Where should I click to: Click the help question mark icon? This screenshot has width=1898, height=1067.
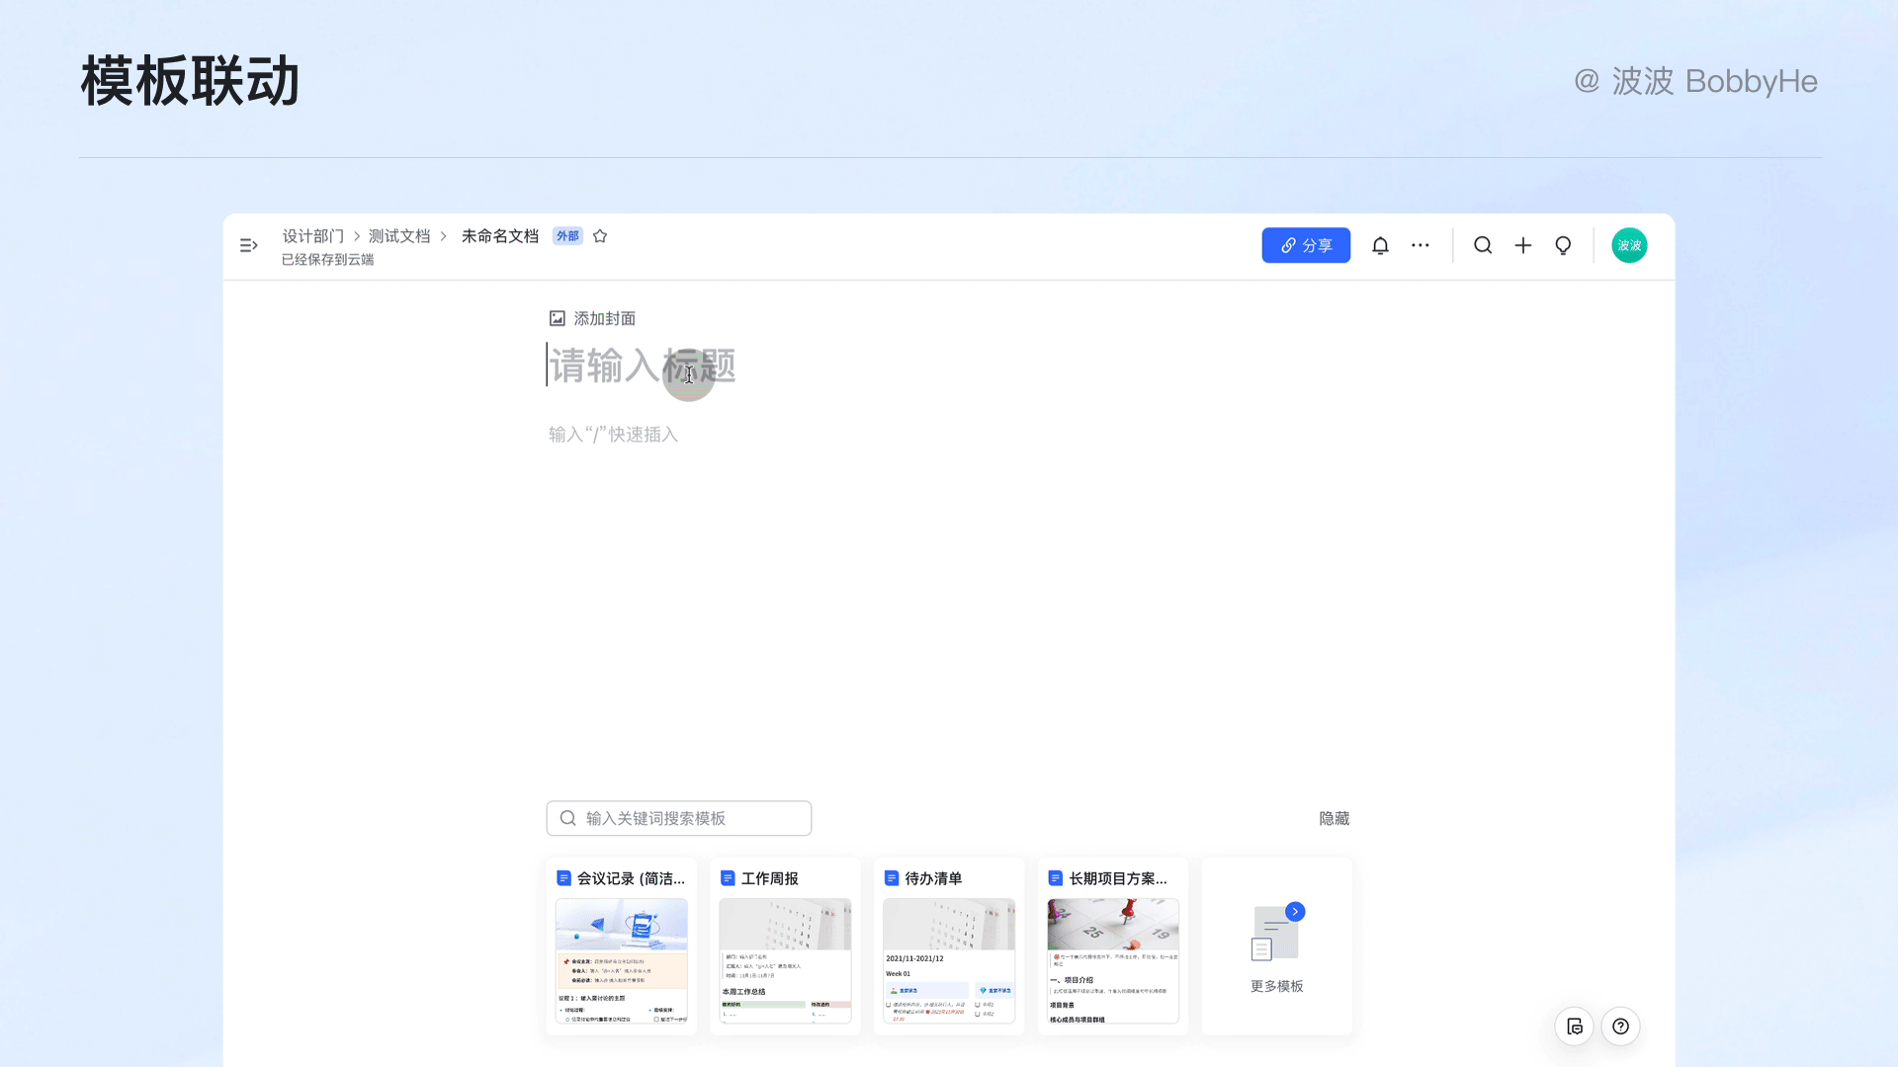pos(1620,1026)
